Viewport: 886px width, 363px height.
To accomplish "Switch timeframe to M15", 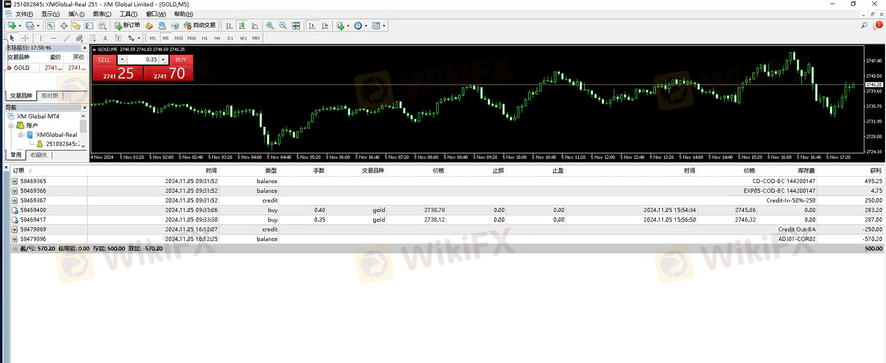I will coord(179,38).
